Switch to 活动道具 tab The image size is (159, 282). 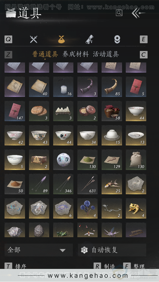(106, 54)
